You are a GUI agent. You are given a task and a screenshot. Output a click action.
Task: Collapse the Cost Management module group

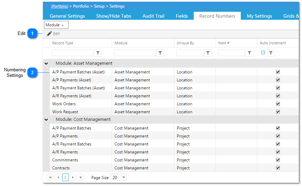pos(46,119)
